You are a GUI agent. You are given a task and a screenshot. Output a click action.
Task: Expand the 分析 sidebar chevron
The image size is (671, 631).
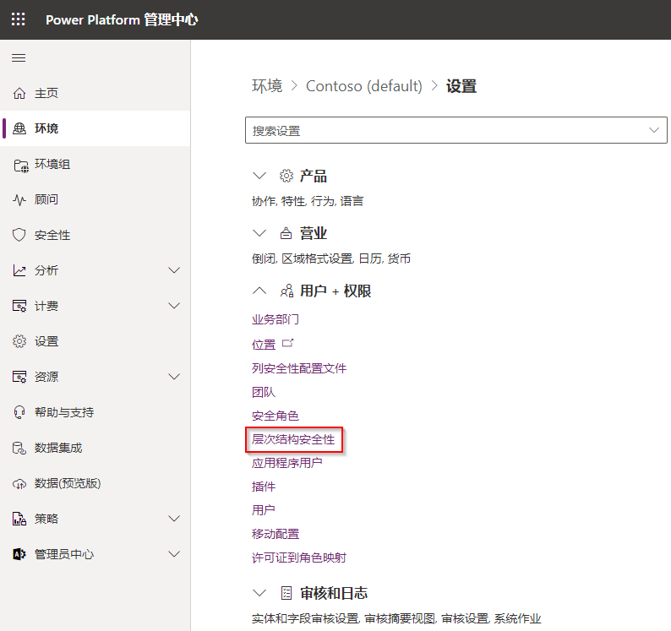point(174,270)
